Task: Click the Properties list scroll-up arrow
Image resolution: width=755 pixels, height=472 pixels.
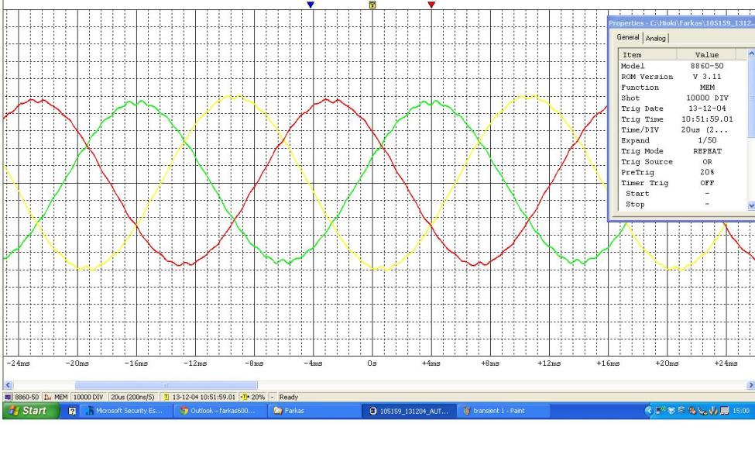Action: (x=751, y=53)
